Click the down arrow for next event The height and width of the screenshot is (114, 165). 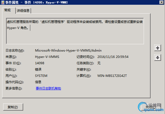coord(158,58)
